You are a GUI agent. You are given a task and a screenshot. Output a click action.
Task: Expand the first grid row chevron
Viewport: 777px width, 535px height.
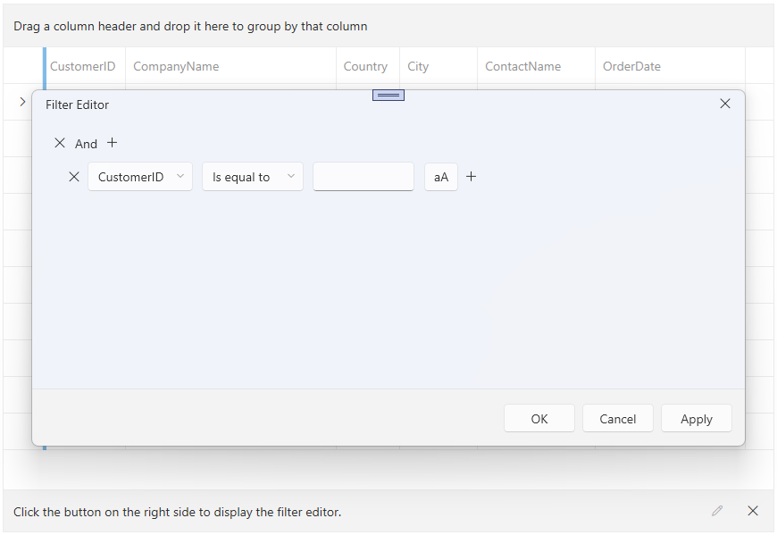tap(21, 101)
